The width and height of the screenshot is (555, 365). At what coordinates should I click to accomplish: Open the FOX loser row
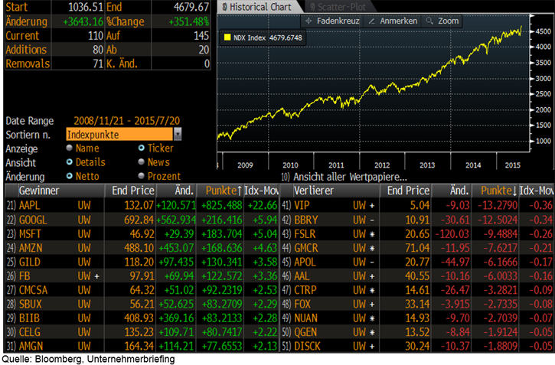point(417,304)
